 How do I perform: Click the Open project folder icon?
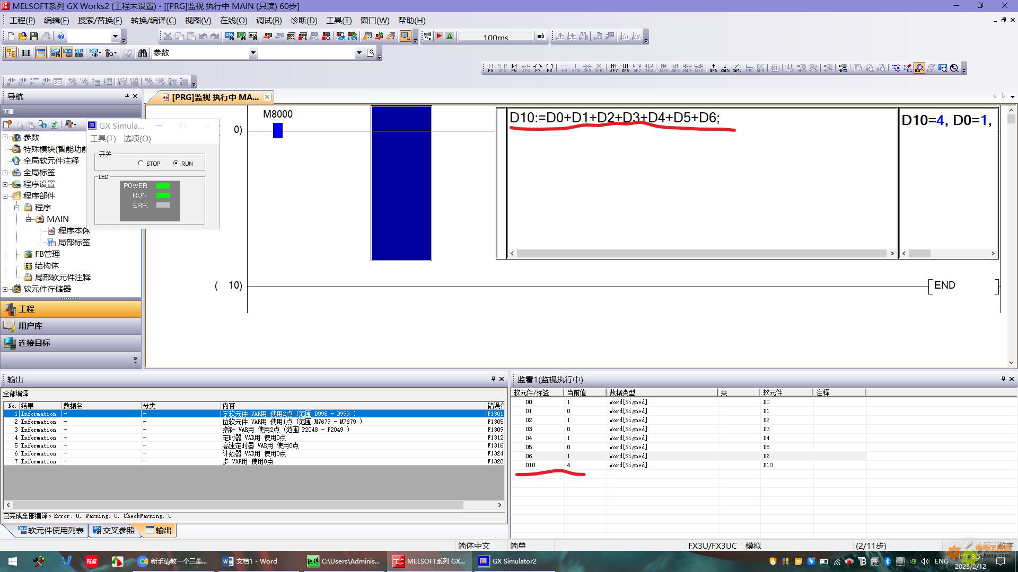coord(22,37)
